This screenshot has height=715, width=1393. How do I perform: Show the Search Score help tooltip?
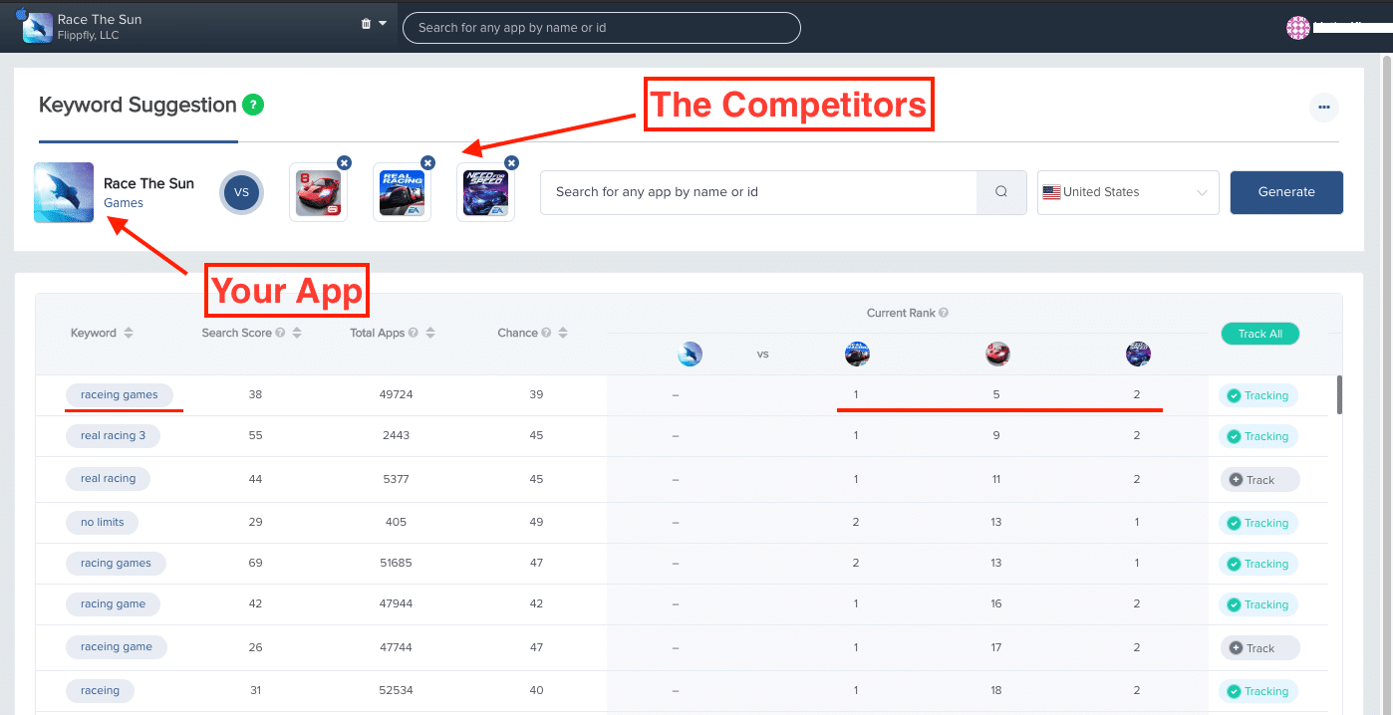(x=280, y=333)
